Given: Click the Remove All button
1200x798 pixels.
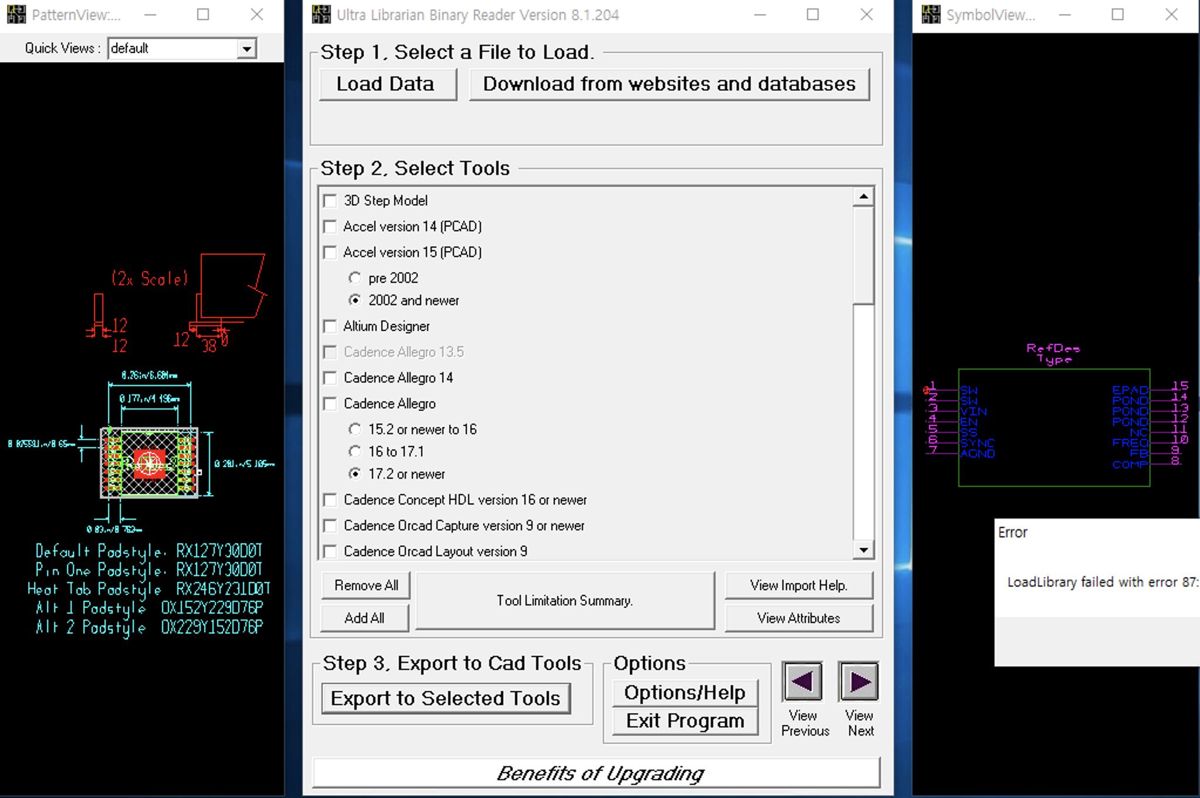Looking at the screenshot, I should 366,586.
